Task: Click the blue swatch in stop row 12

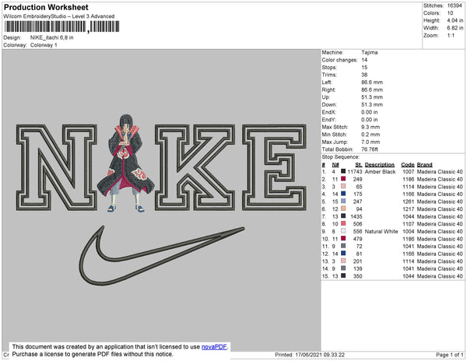Action: (x=343, y=254)
